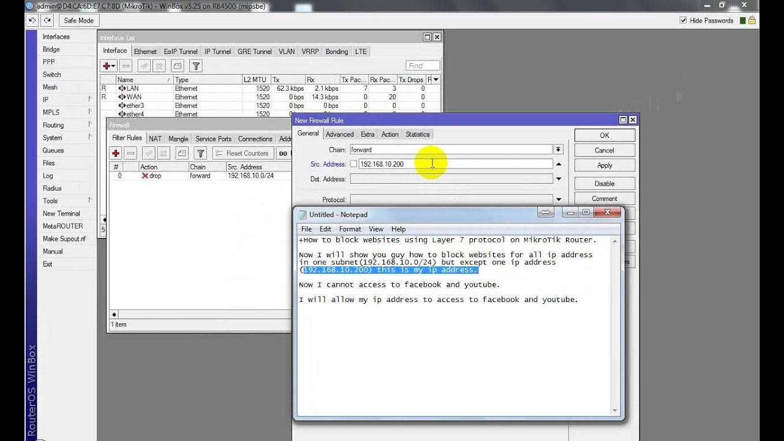Click the Redo arrow in WinBox toolbar
Image resolution: width=784 pixels, height=441 pixels.
47,20
